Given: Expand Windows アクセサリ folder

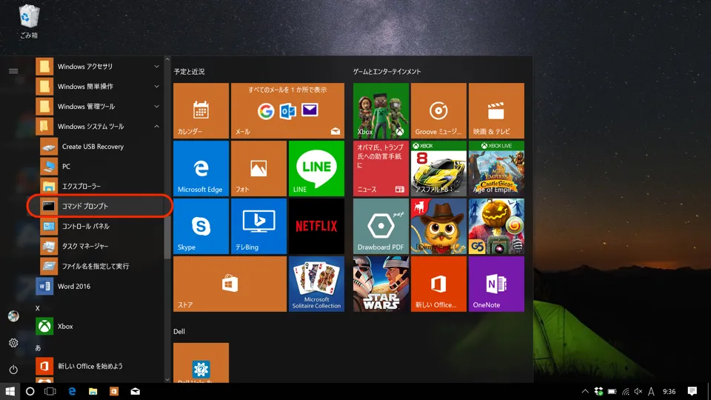Looking at the screenshot, I should [98, 66].
